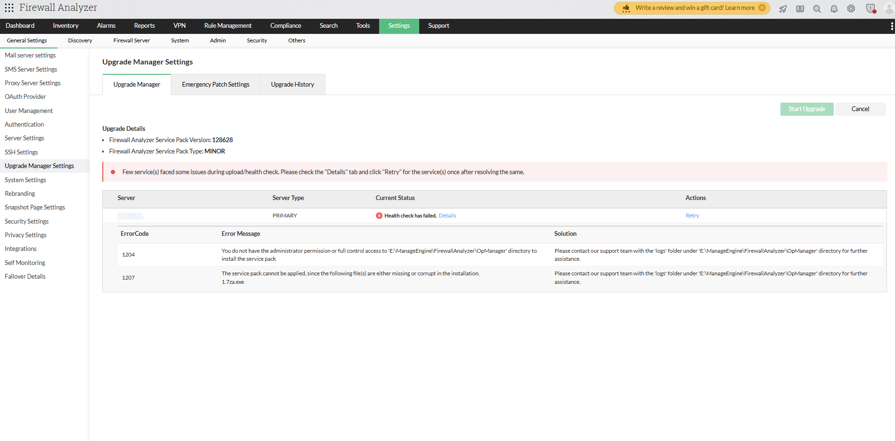Image resolution: width=895 pixels, height=441 pixels.
Task: Open Proxy Server Settings in the sidebar
Action: click(33, 83)
